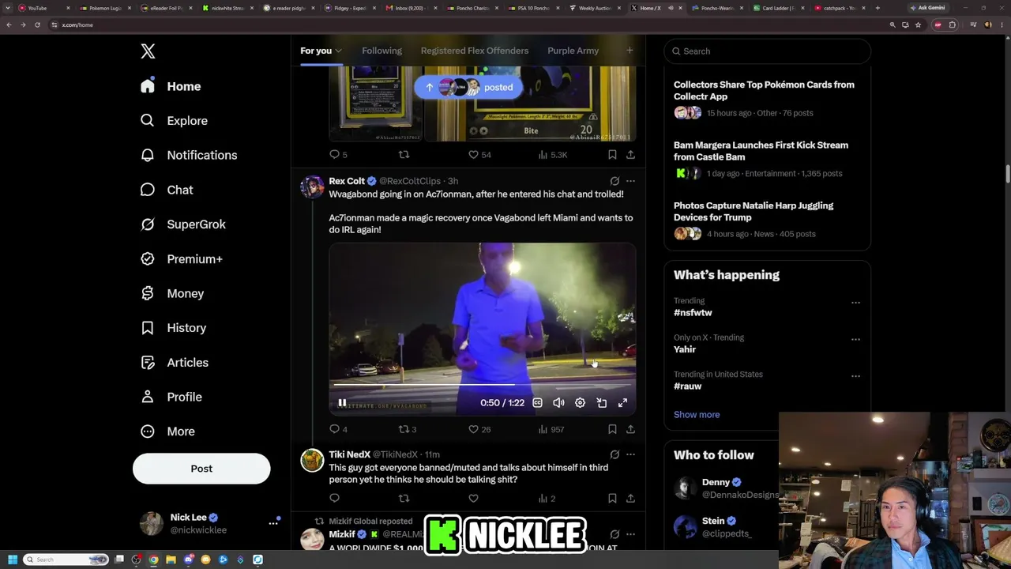Image resolution: width=1011 pixels, height=569 pixels.
Task: Click Show more under What's happening
Action: click(697, 414)
